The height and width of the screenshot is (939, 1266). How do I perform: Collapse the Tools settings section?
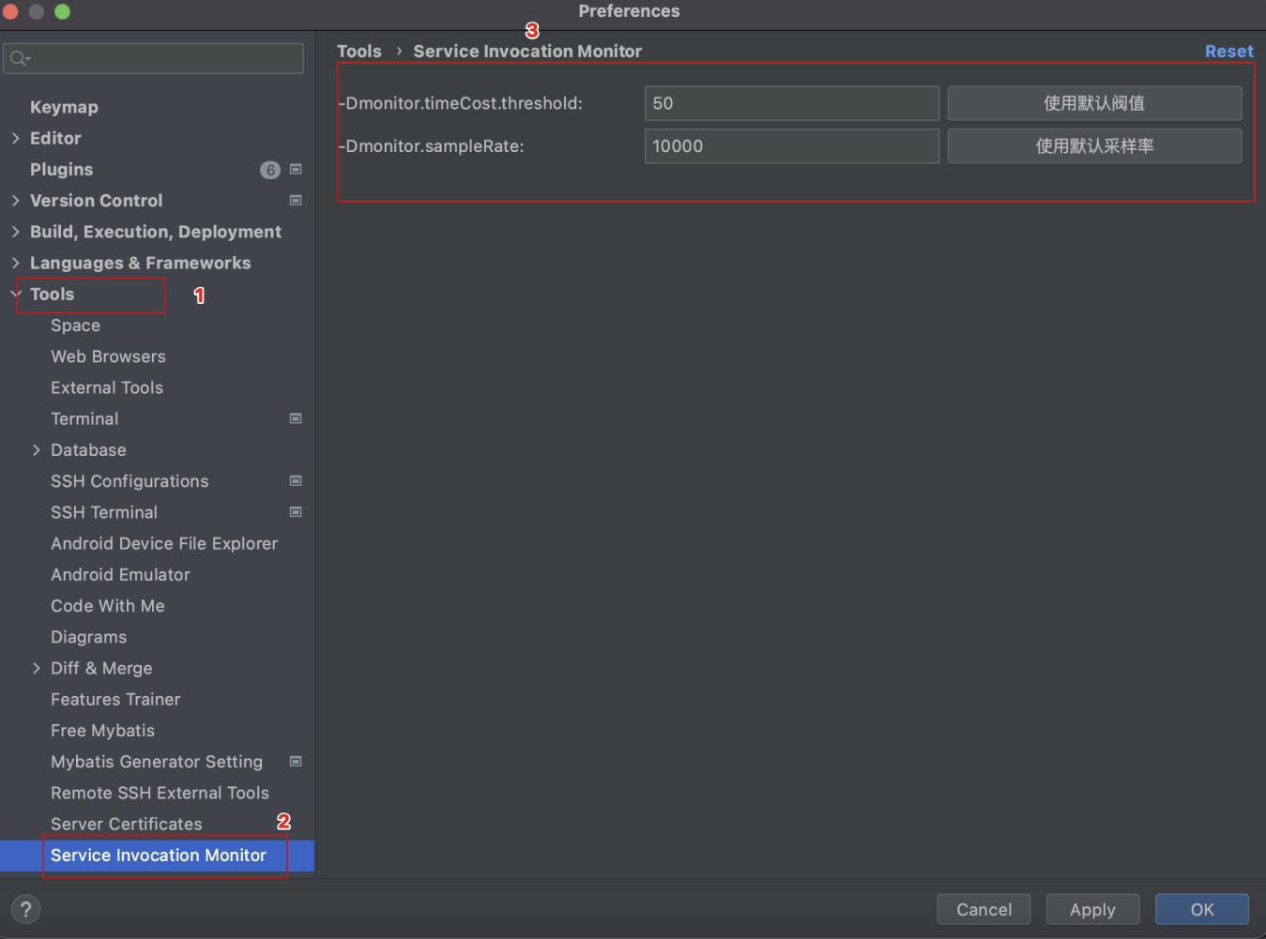point(15,294)
